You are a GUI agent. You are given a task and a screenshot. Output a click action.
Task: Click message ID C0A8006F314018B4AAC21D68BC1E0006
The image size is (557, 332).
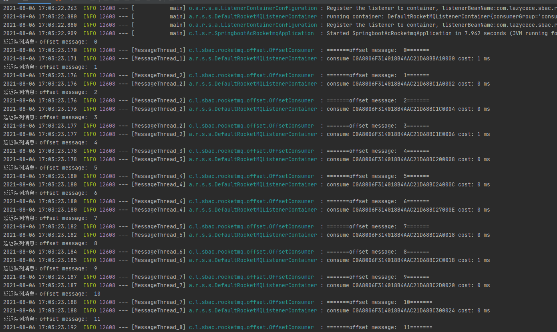click(404, 134)
